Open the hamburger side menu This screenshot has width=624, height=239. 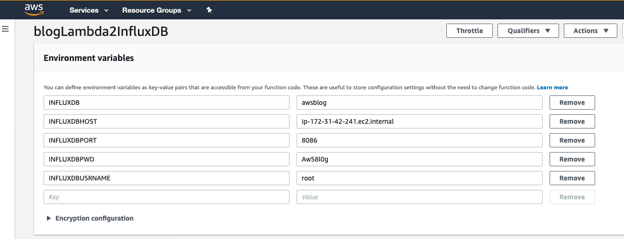point(6,29)
